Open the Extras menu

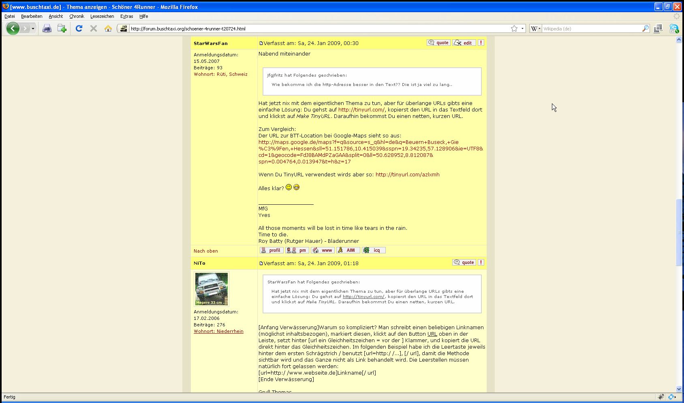click(126, 16)
